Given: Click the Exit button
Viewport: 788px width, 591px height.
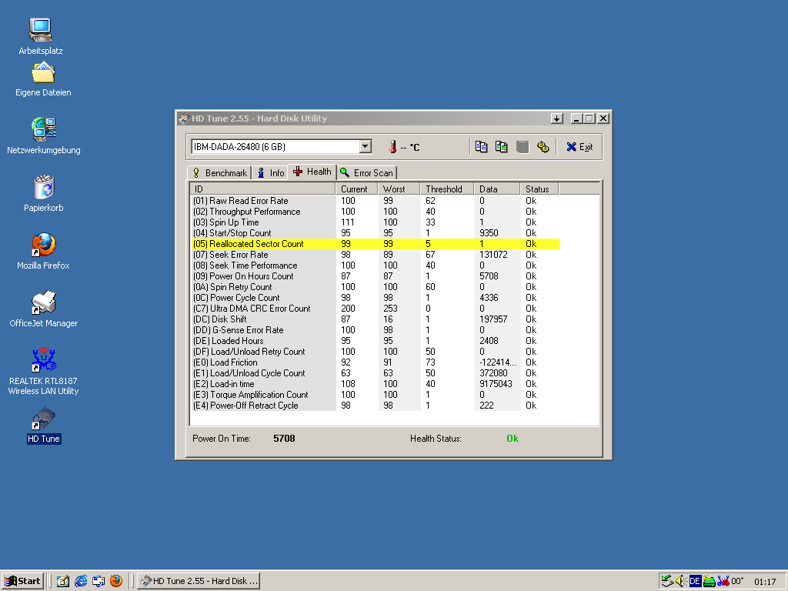Looking at the screenshot, I should coord(579,147).
